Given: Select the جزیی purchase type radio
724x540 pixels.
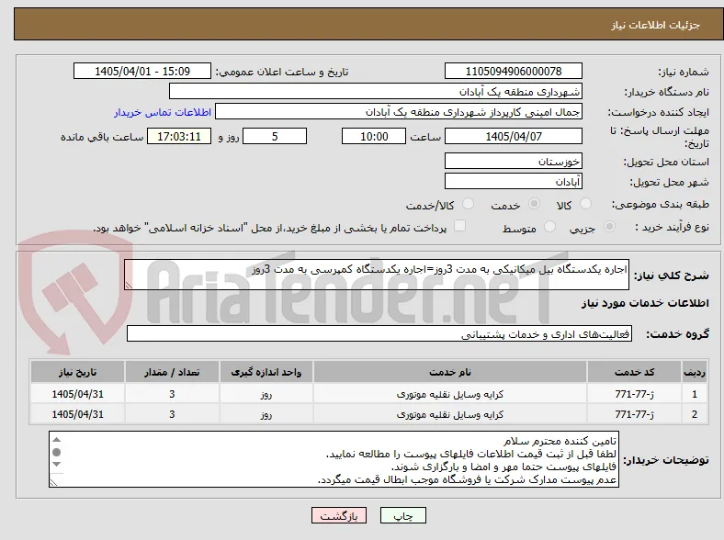Looking at the screenshot, I should click(609, 227).
